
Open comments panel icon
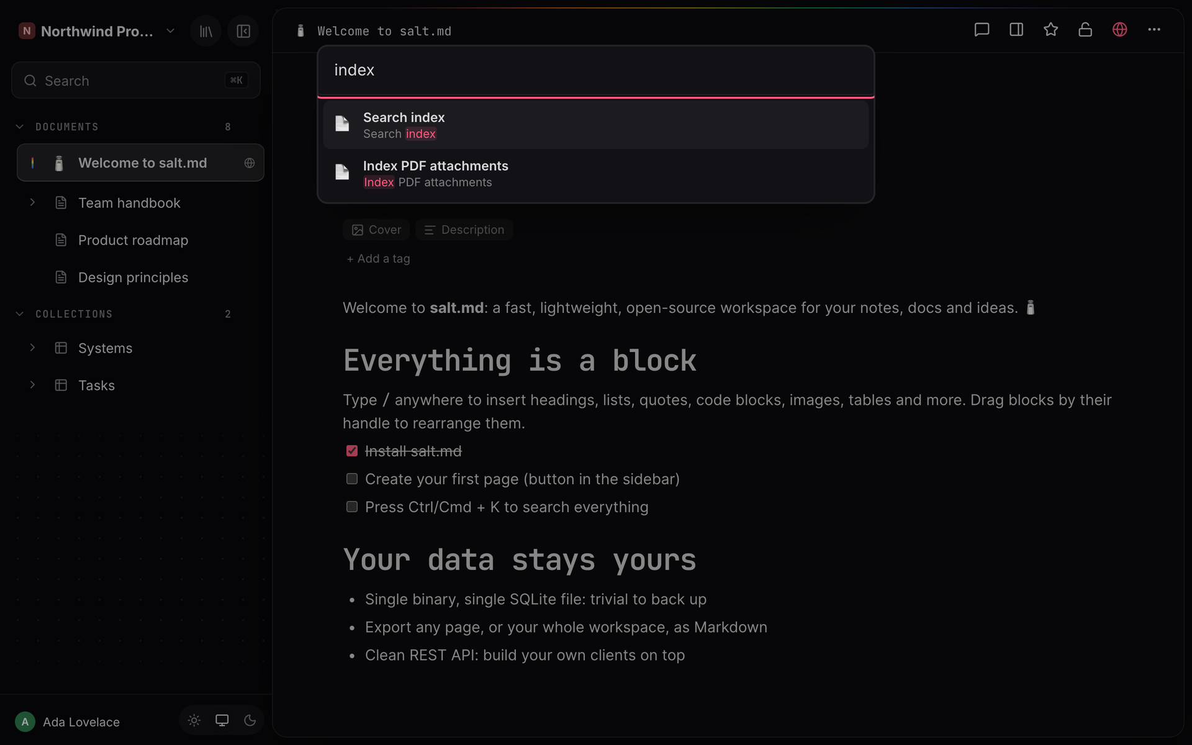982,30
